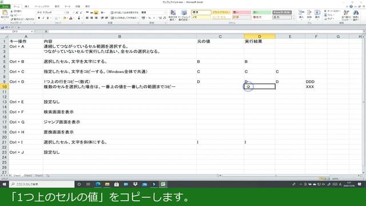The height and width of the screenshot is (206, 366).
Task: Toggle the highlighted Bottom Align button
Action: (96, 13)
